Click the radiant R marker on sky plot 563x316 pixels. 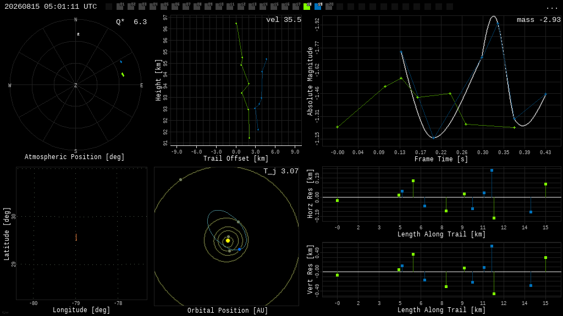pyautogui.click(x=78, y=35)
